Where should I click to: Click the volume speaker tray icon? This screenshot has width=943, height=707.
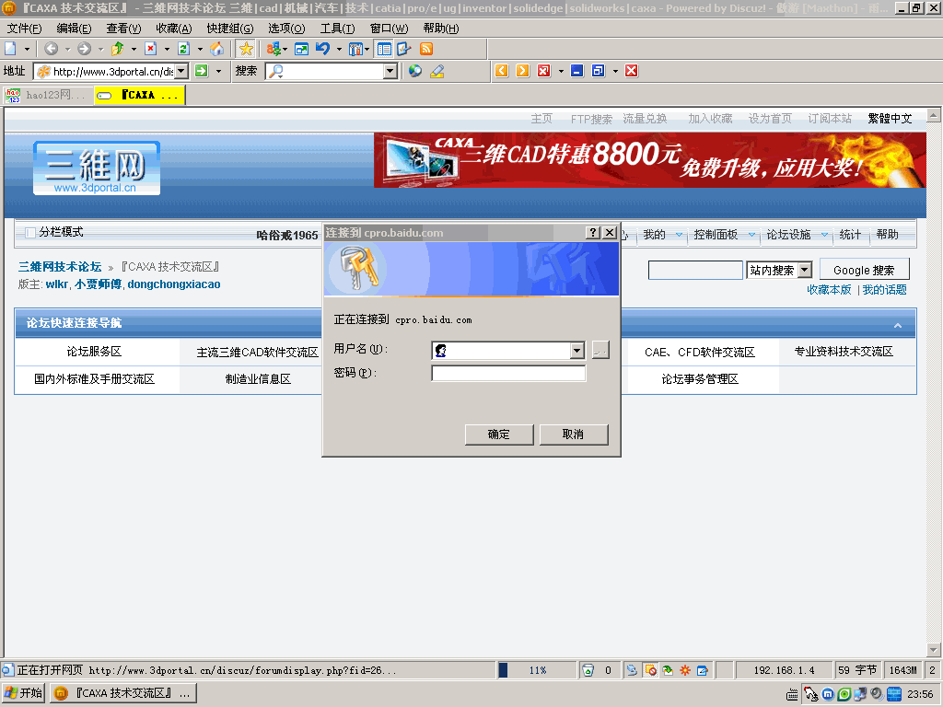click(x=877, y=694)
